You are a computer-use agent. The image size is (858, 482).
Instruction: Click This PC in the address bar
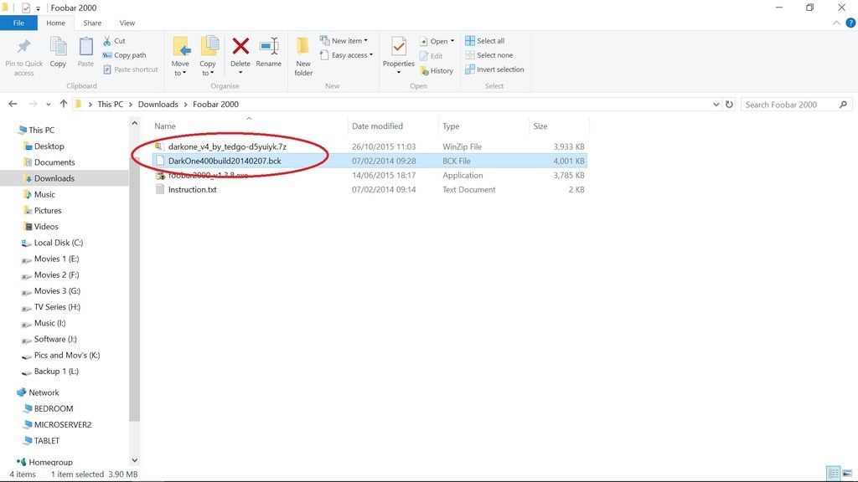[x=111, y=105]
